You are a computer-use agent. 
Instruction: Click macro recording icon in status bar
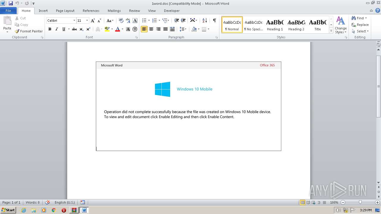coord(82,202)
